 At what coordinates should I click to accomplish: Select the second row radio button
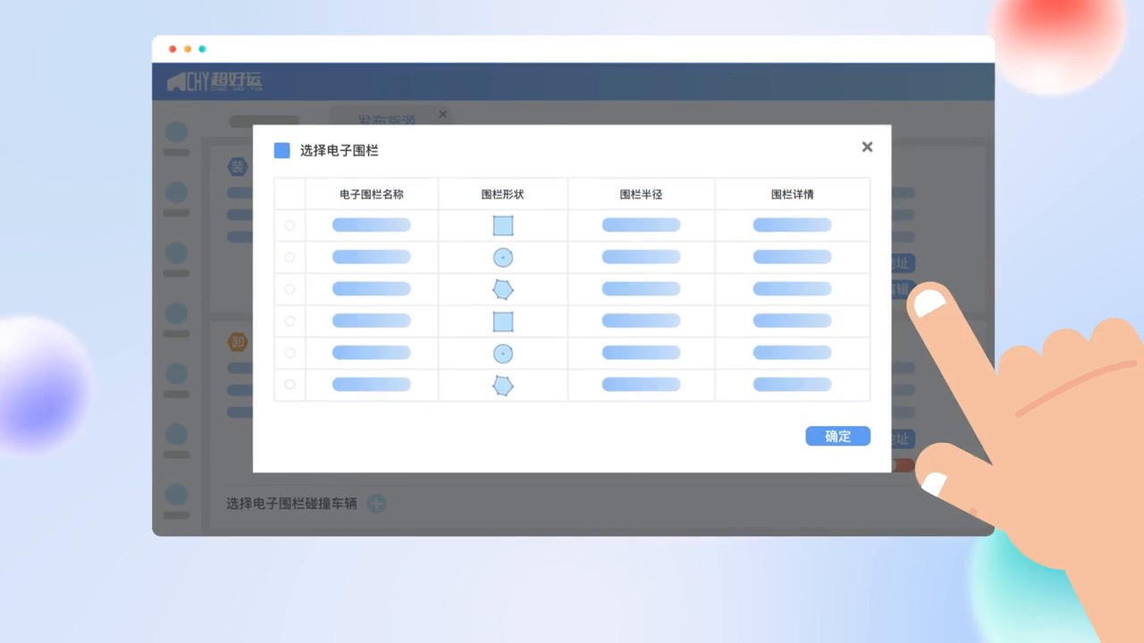coord(290,257)
